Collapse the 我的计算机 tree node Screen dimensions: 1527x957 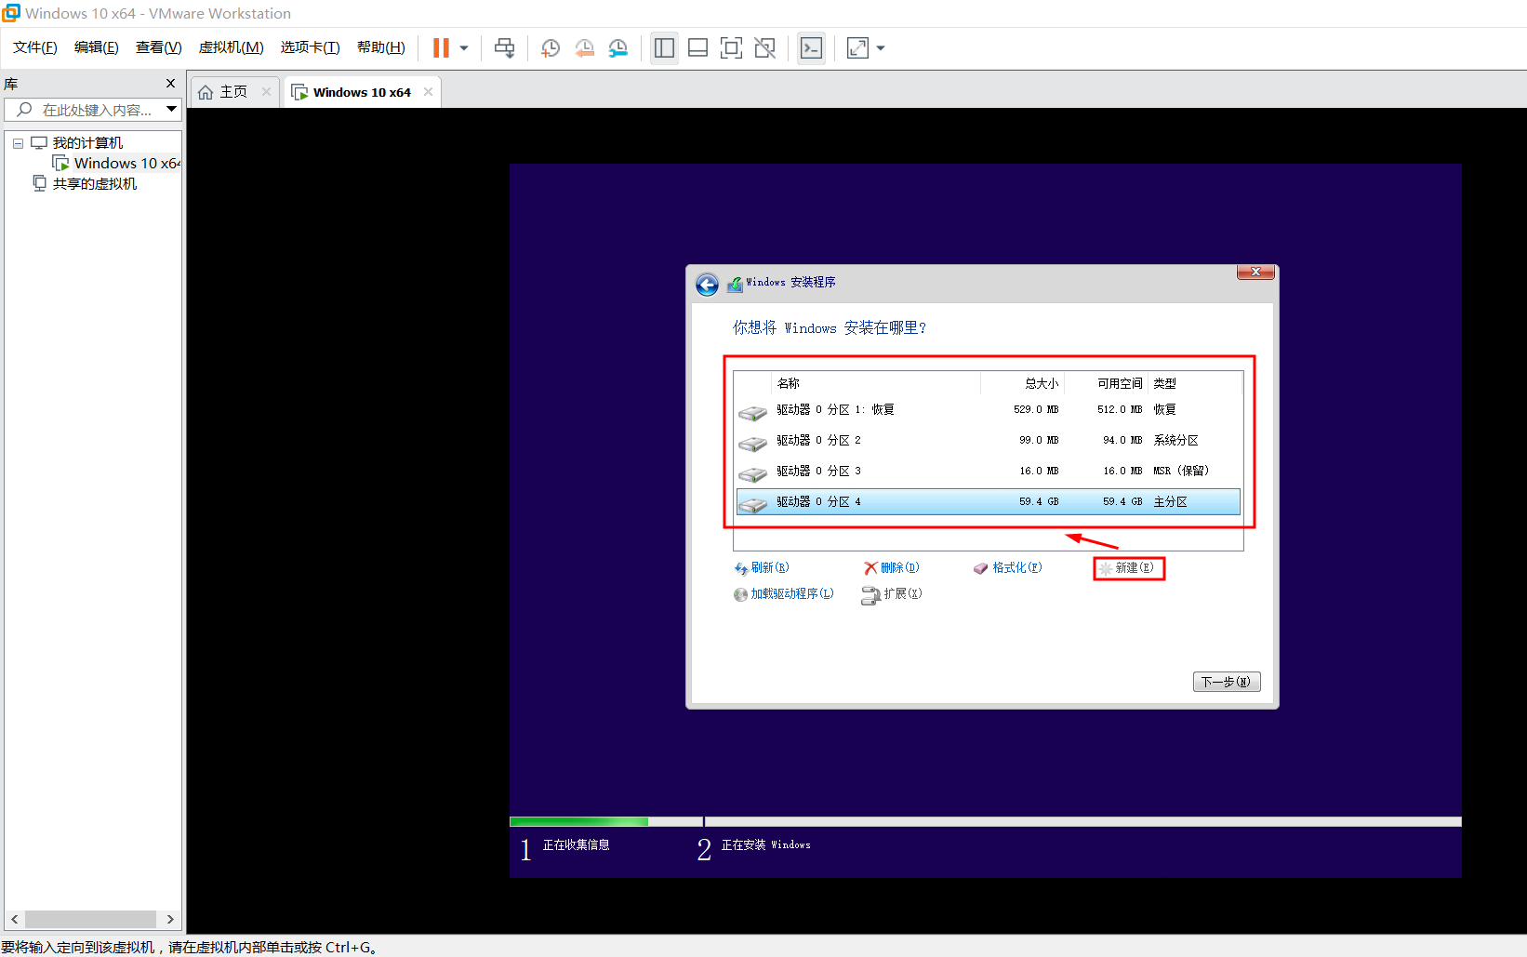[18, 143]
